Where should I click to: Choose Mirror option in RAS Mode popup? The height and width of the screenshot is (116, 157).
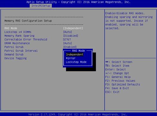[x=71, y=58]
